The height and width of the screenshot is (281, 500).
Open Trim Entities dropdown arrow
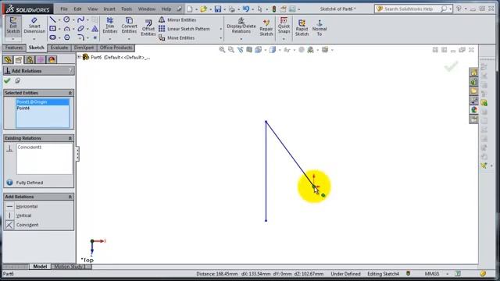click(x=109, y=39)
